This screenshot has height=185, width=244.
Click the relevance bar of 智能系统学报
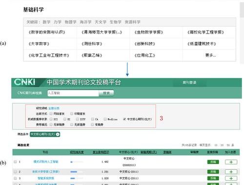pyautogui.click(x=77, y=178)
